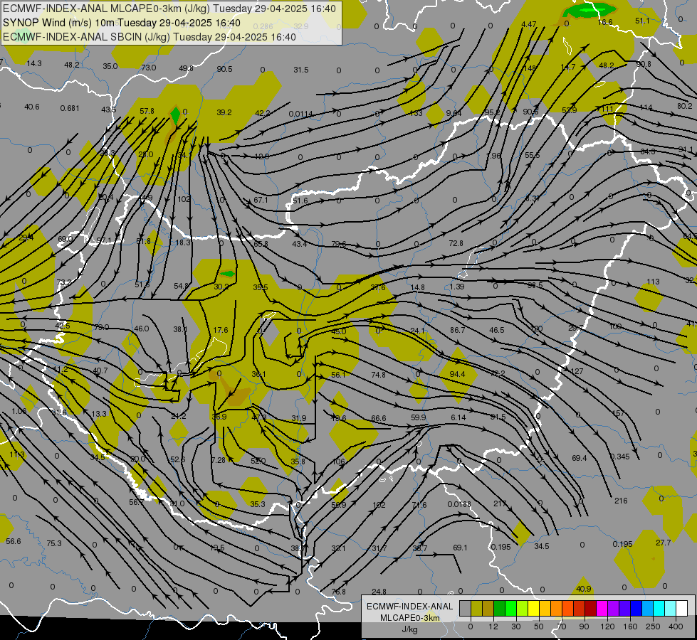
Task: Click the map value 0.0188
Action: tap(458, 504)
